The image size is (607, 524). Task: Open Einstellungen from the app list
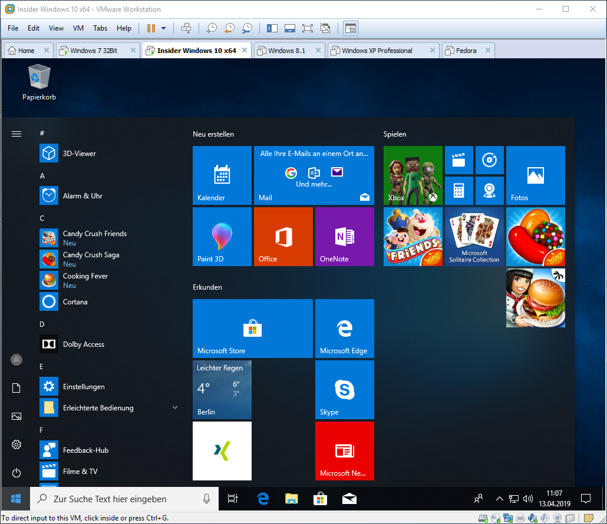click(84, 387)
